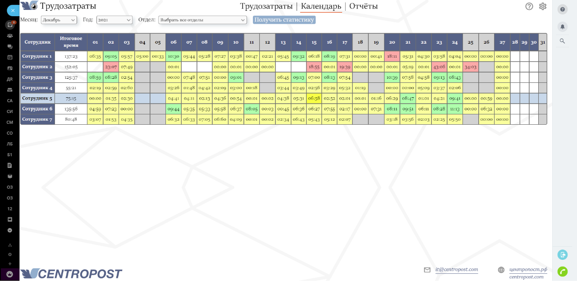Image resolution: width=577 pixels, height=281 pixels.
Task: Open the calendar icon in left sidebar
Action: pyautogui.click(x=10, y=57)
